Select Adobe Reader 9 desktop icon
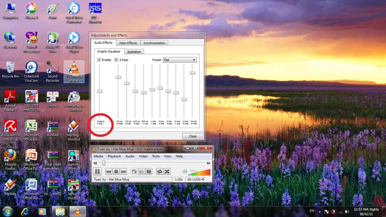 [10, 101]
